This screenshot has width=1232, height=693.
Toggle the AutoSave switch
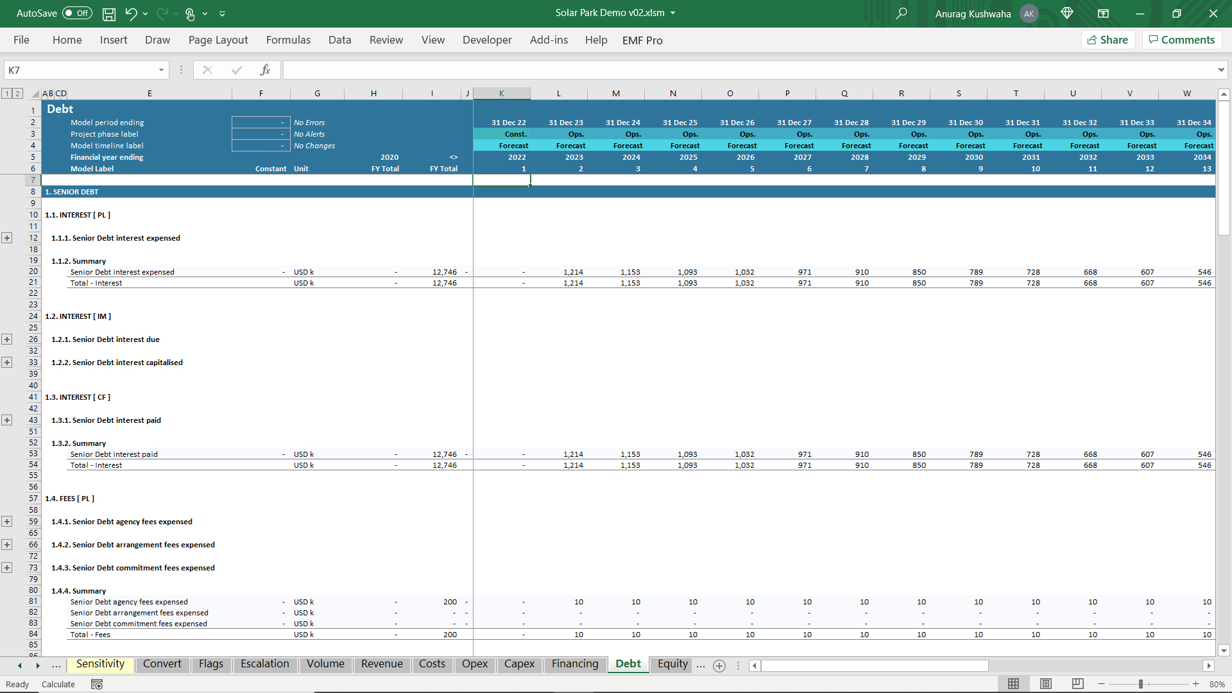(x=77, y=13)
